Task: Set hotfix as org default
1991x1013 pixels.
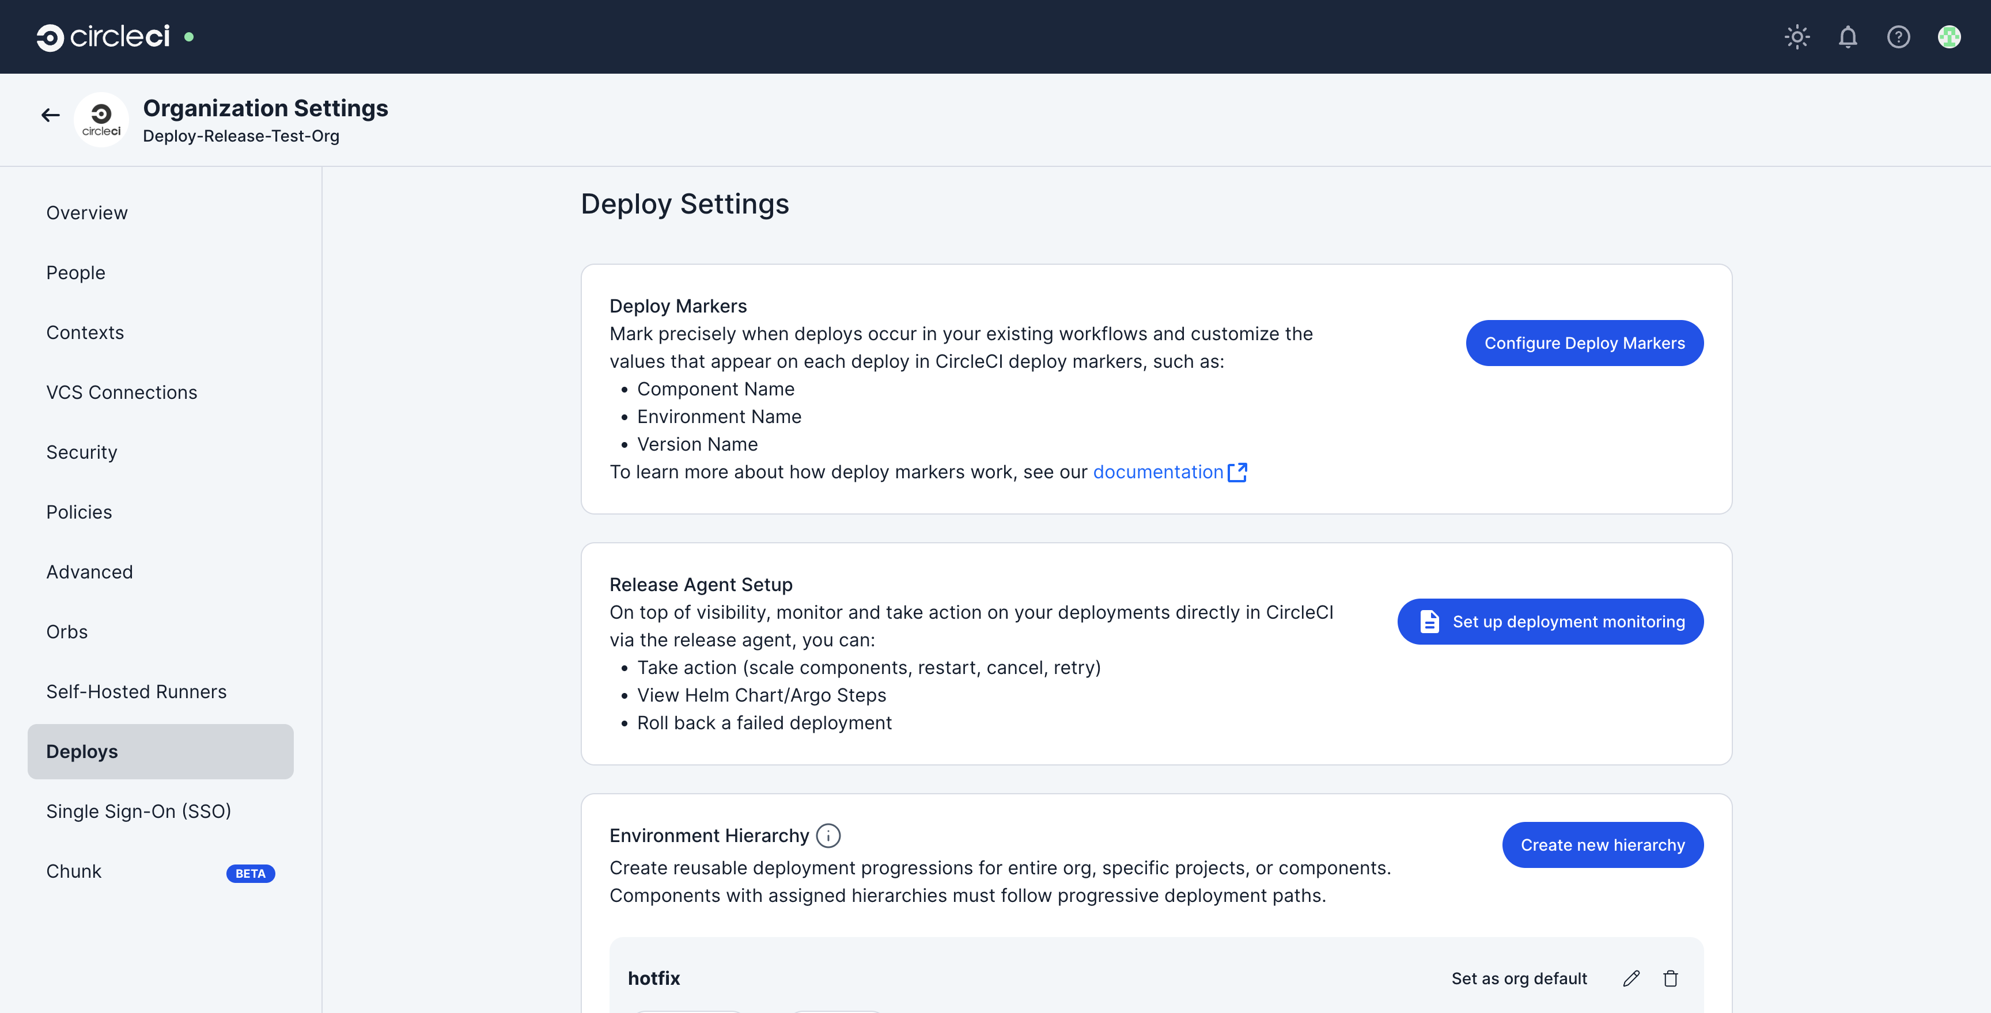Action: tap(1519, 978)
